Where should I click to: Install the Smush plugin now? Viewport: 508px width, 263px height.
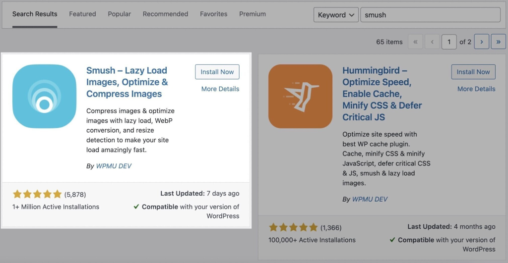tap(217, 72)
